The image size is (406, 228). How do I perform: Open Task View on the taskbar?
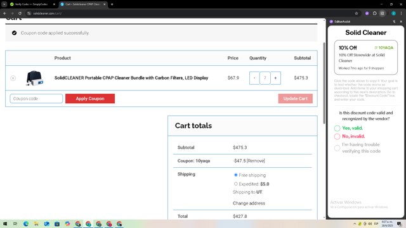[x=15, y=224]
